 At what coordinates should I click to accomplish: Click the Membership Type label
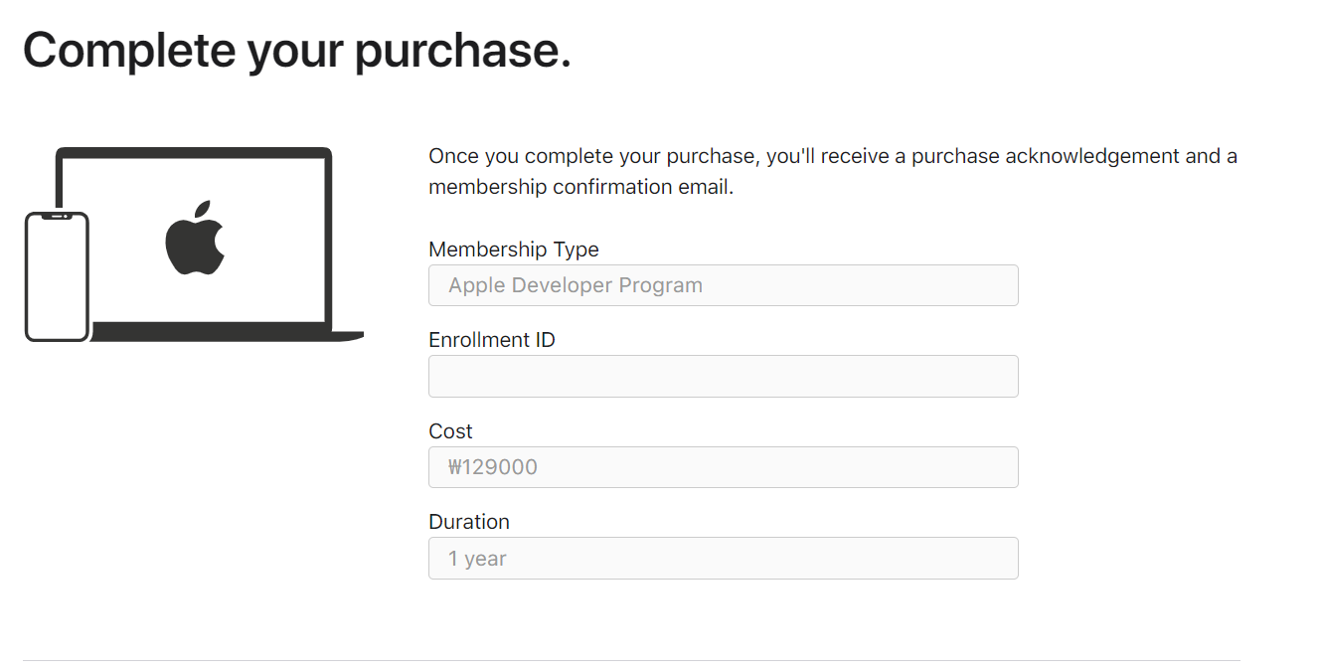click(x=514, y=250)
